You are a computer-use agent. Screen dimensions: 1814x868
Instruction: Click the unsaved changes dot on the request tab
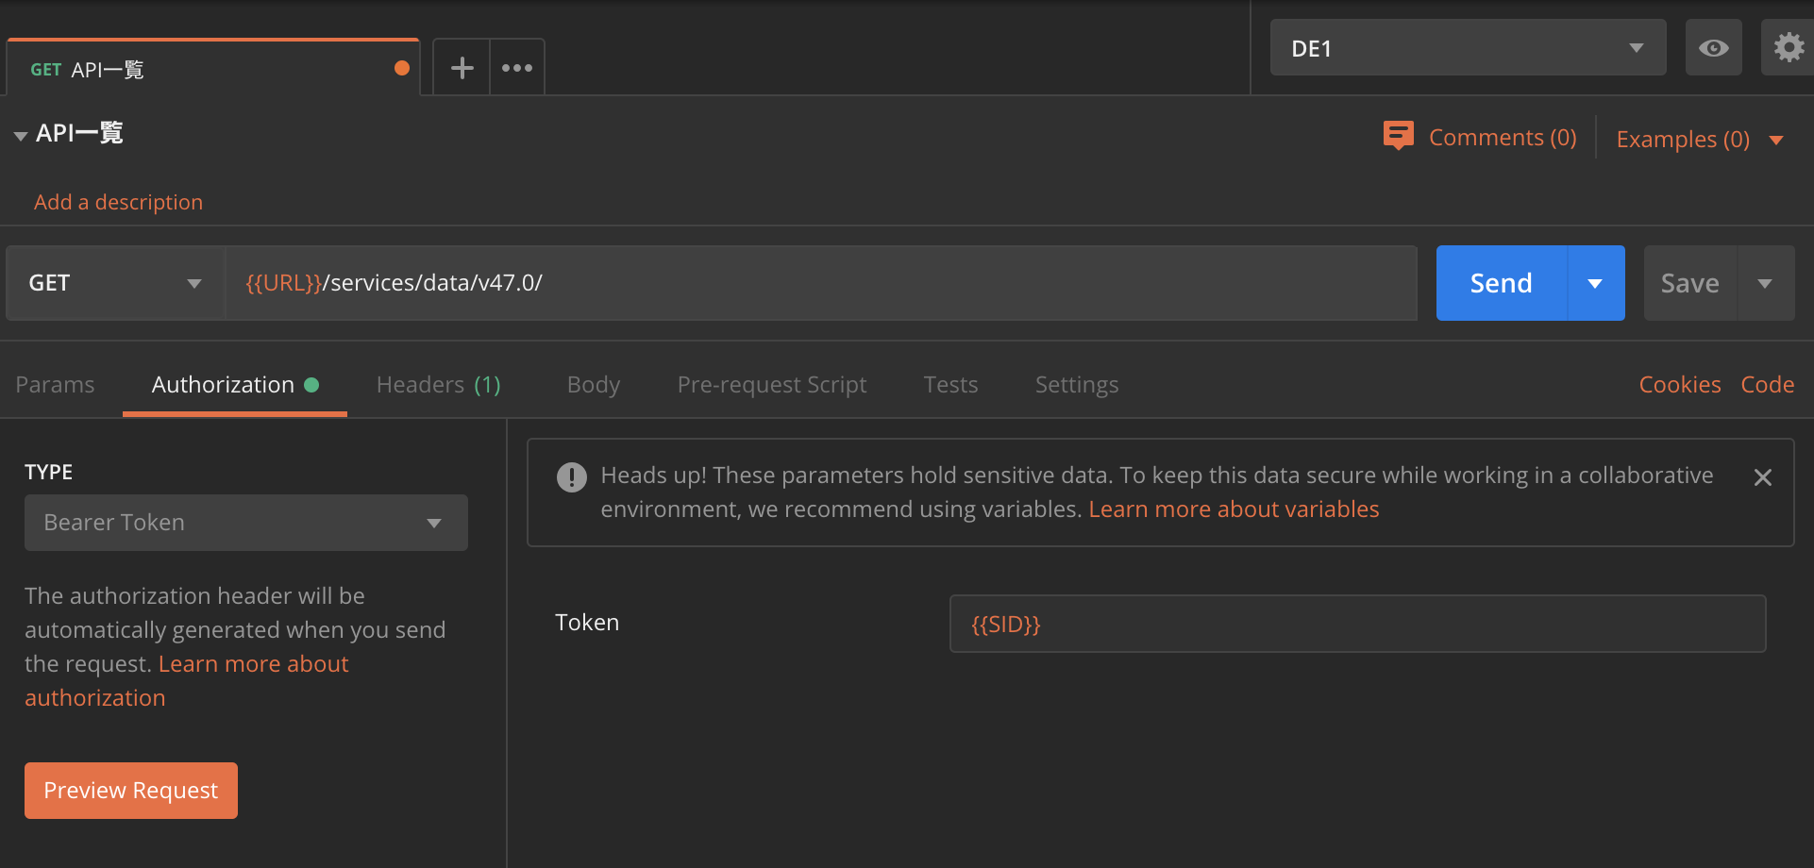(402, 68)
